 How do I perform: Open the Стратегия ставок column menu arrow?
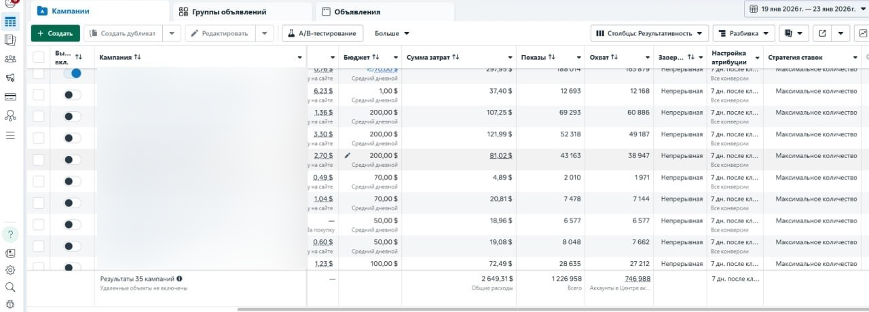tap(855, 58)
